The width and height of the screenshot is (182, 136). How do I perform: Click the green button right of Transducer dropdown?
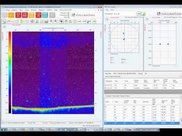tap(139, 14)
